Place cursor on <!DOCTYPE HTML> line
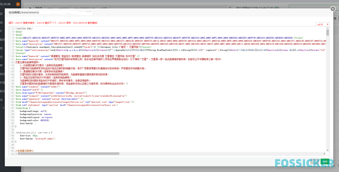Image resolution: width=339 pixels, height=172 pixels. [x=24, y=29]
